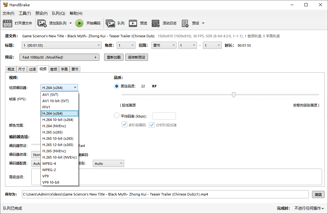This screenshot has height=214, width=328.
Task: Click the 保存新预设 button
Action: (137, 57)
